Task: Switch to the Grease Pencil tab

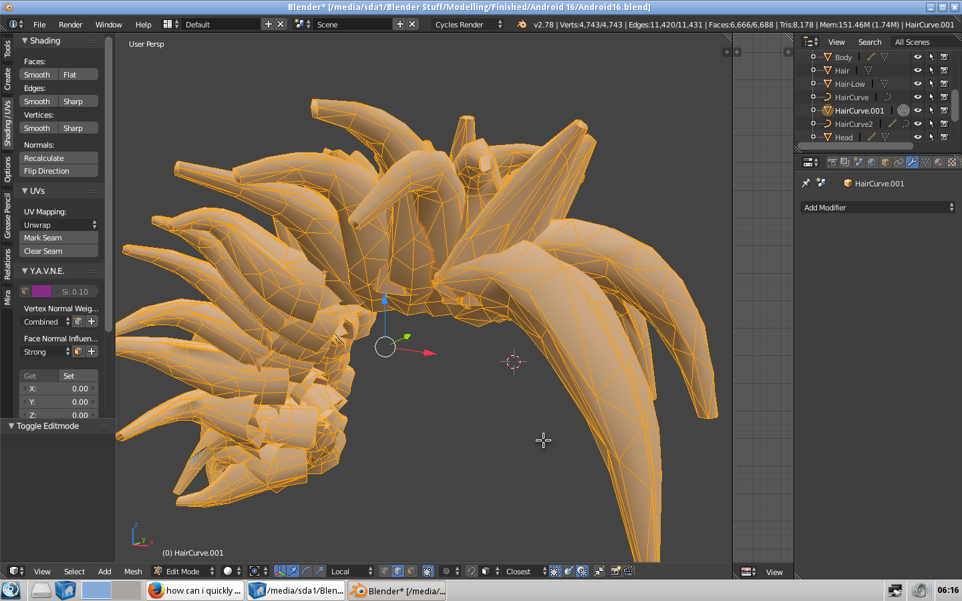Action: (7, 215)
